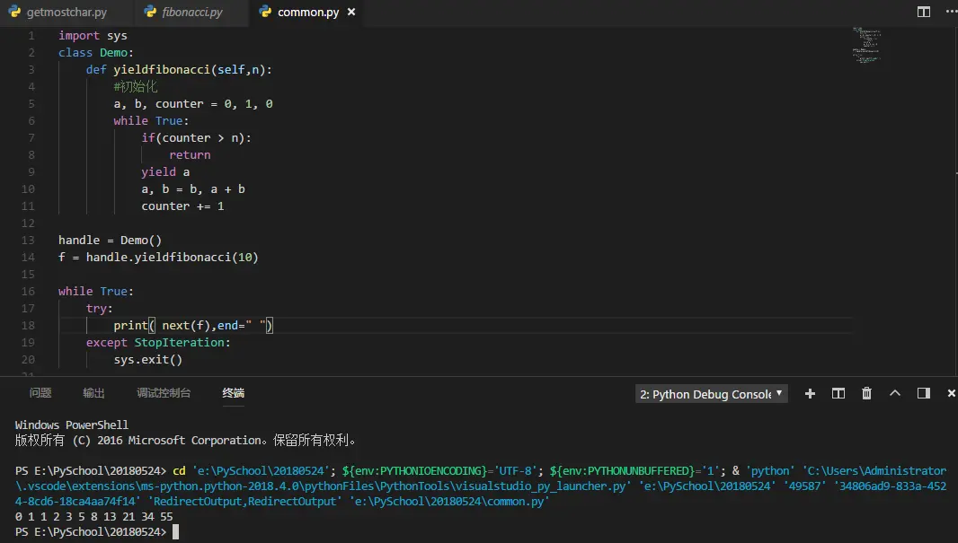Close the common.py tab
958x543 pixels.
351,12
